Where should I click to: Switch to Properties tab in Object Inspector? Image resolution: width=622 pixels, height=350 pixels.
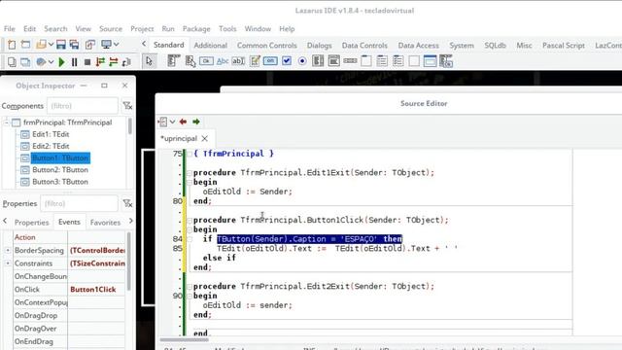click(x=31, y=223)
